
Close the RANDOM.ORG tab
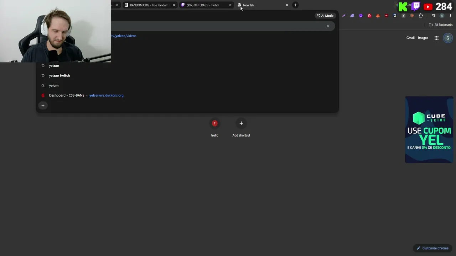[174, 5]
